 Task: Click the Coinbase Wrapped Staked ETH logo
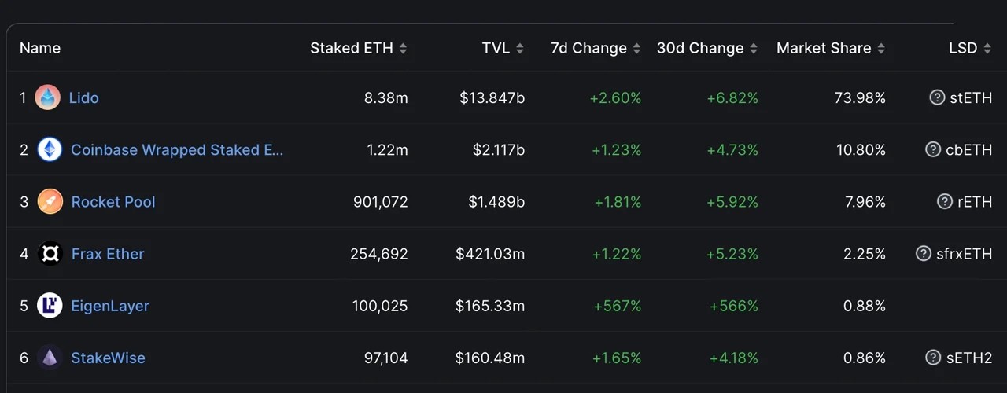50,149
